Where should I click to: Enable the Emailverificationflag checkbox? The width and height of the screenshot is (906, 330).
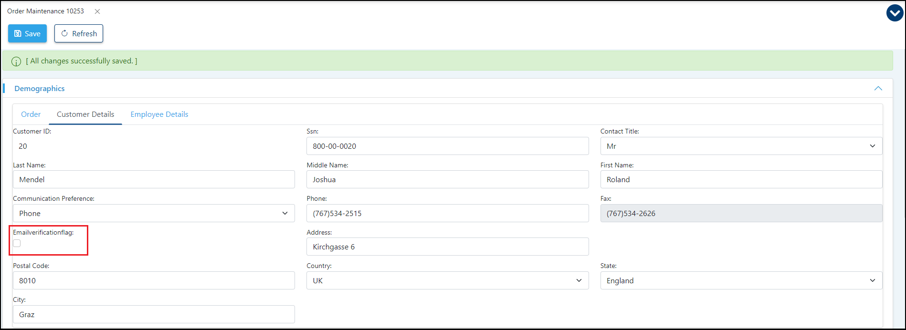[17, 243]
